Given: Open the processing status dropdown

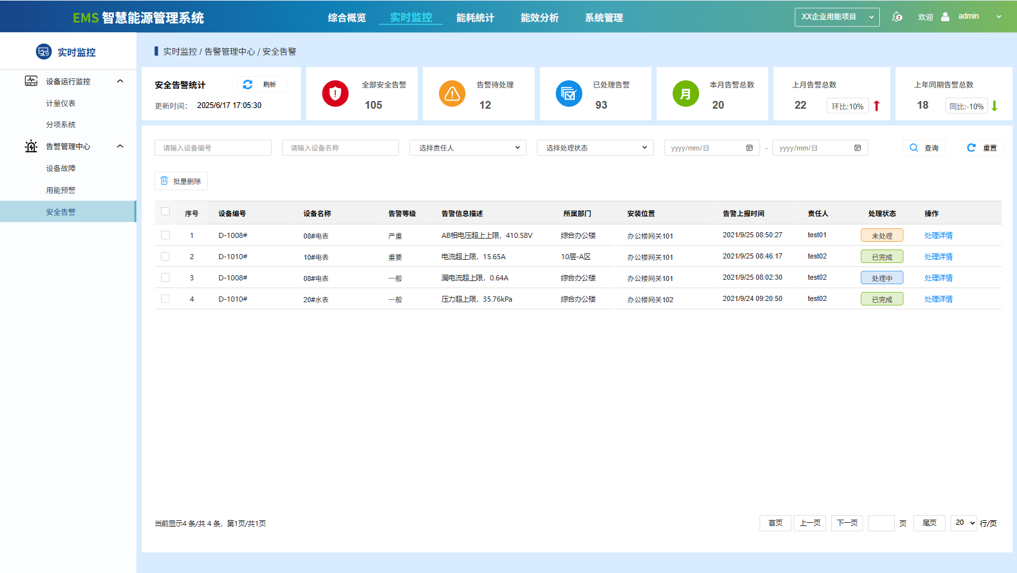Looking at the screenshot, I should [595, 148].
